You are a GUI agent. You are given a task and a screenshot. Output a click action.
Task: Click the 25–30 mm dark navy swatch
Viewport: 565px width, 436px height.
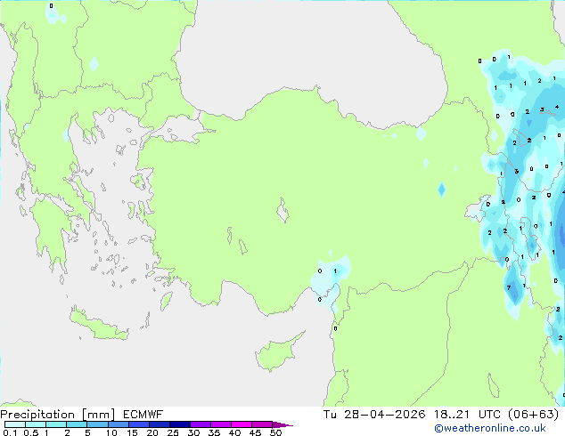click(x=179, y=424)
